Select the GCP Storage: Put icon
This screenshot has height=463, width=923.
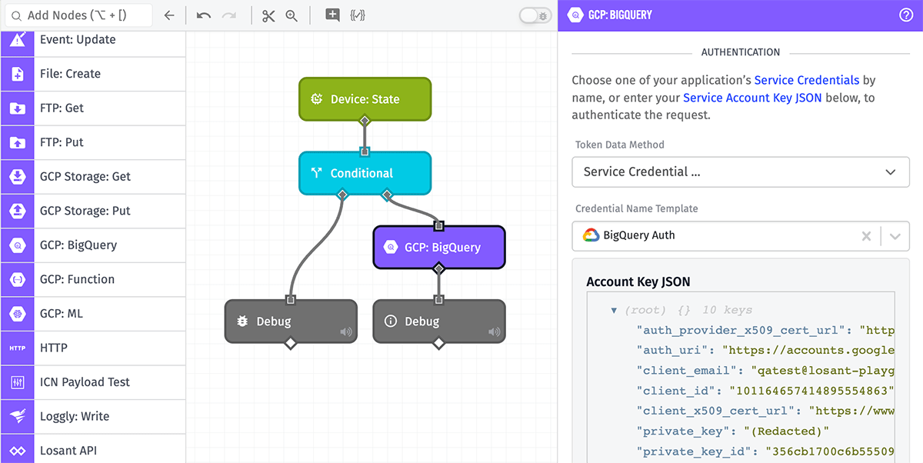pyautogui.click(x=17, y=211)
